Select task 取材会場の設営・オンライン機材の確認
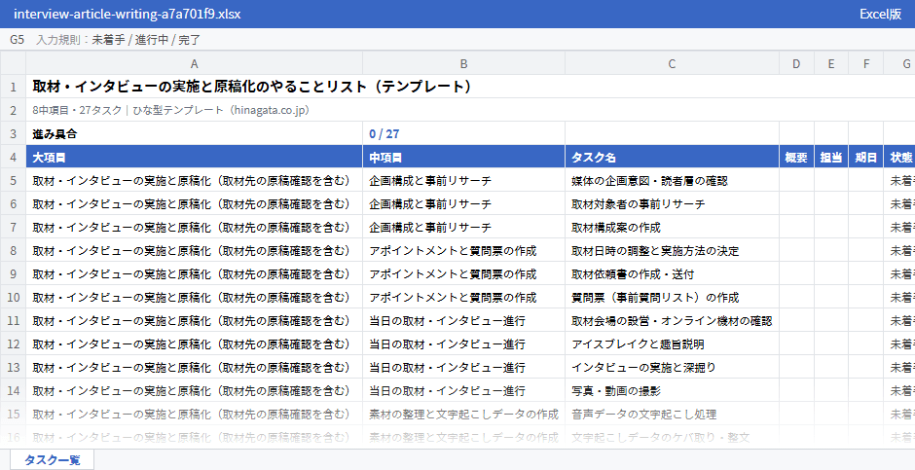The image size is (915, 470). click(672, 320)
